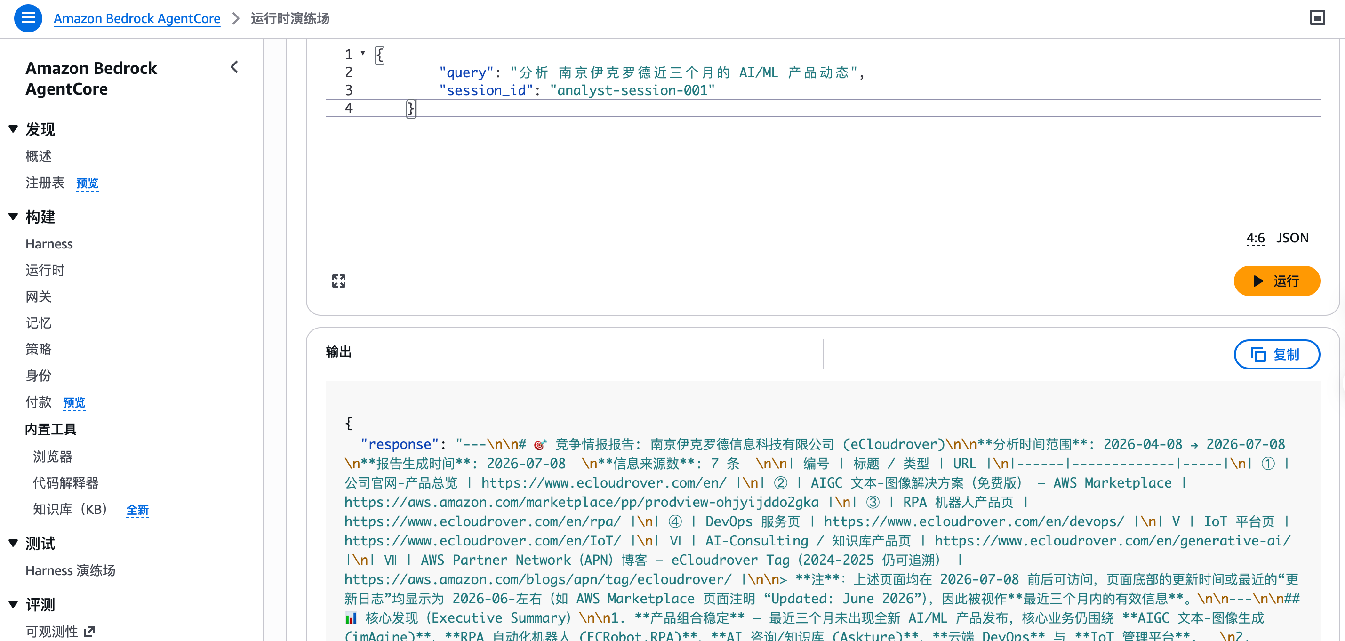Open the 策略 page
Viewport: 1345px width, 641px height.
pos(39,349)
